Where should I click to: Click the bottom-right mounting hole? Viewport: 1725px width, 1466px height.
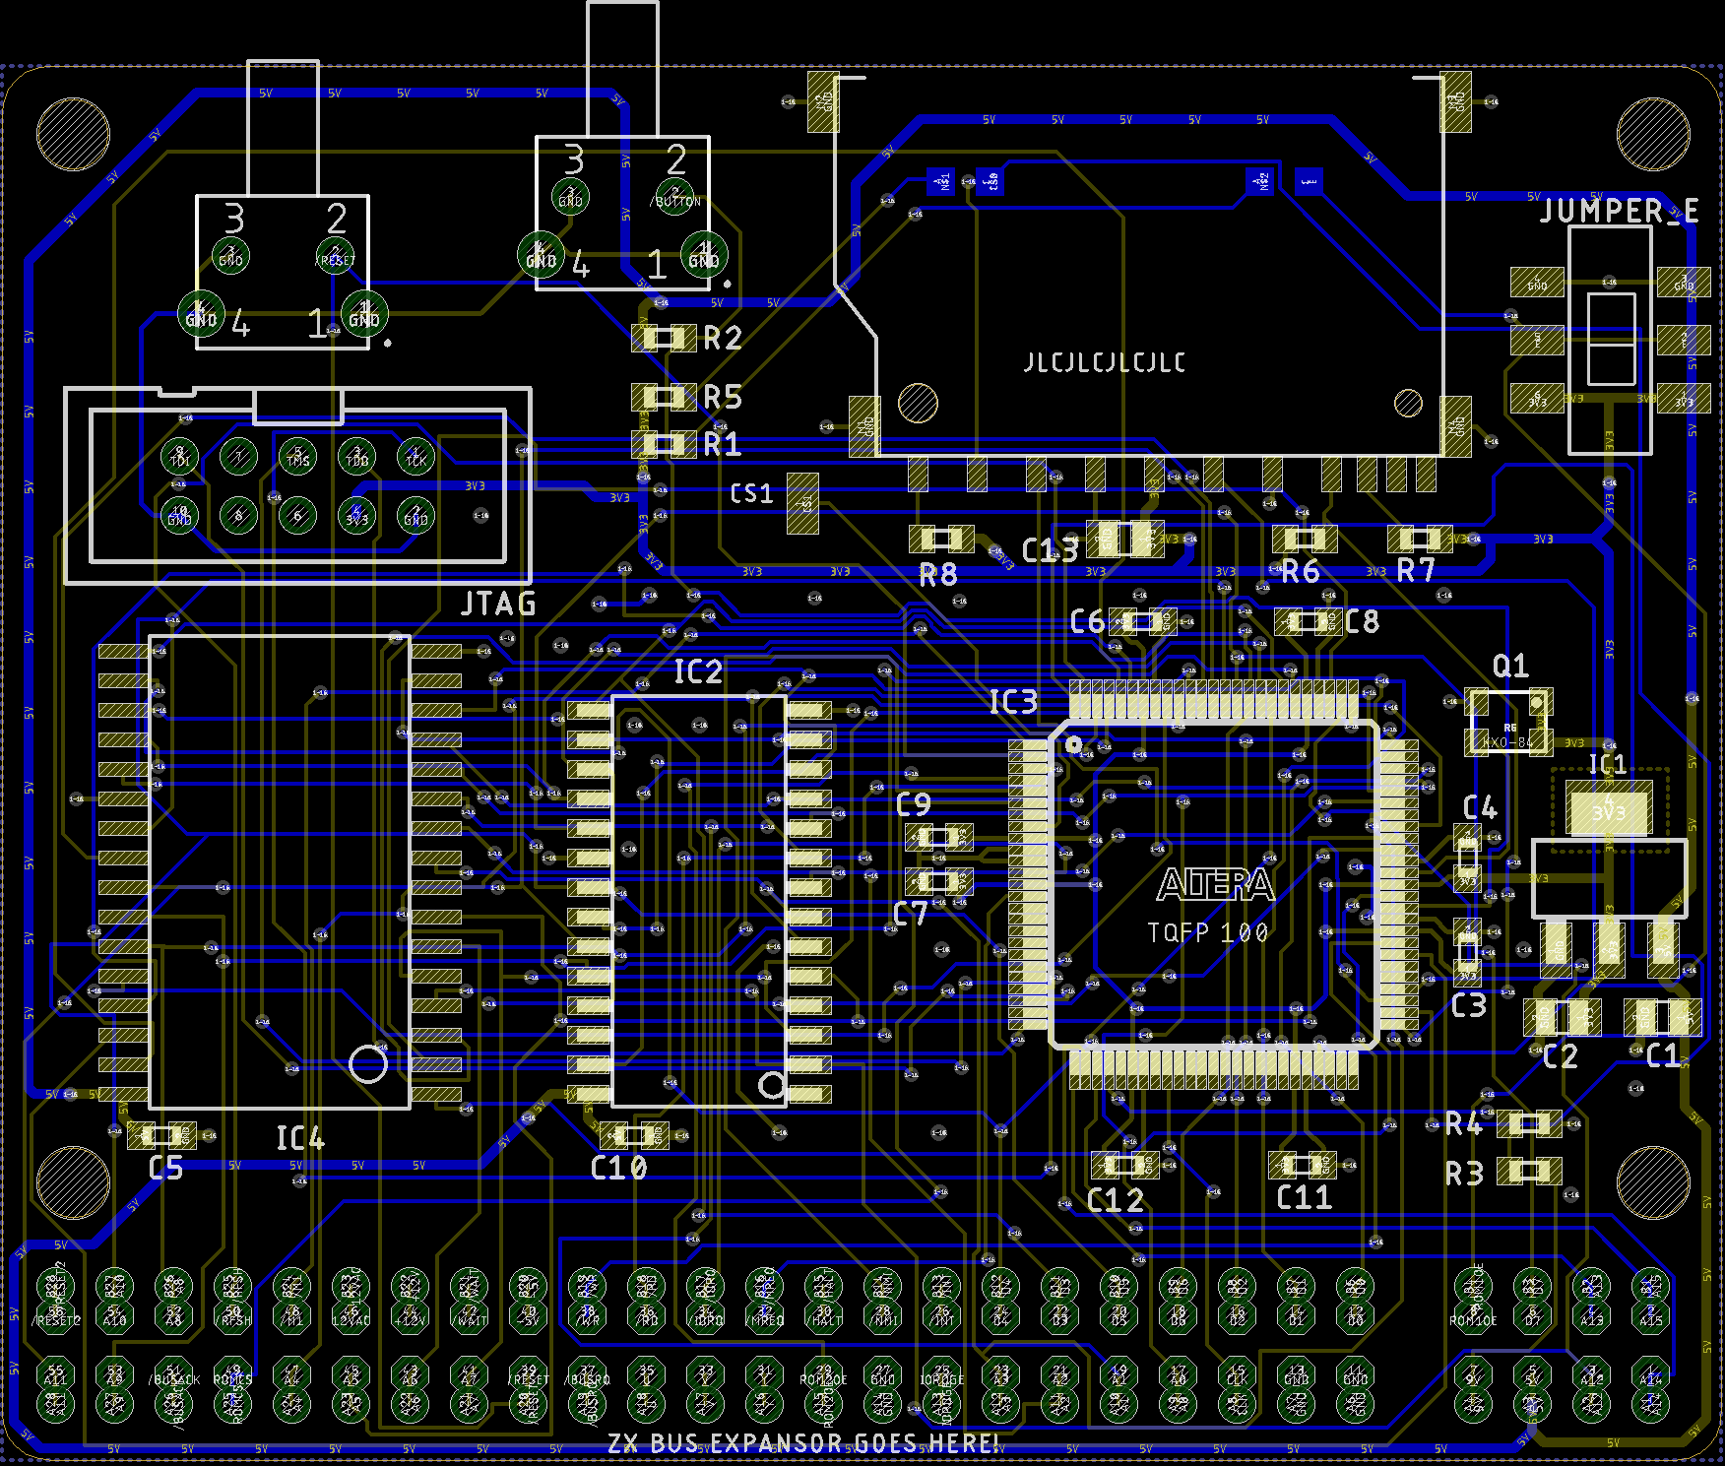1653,1182
